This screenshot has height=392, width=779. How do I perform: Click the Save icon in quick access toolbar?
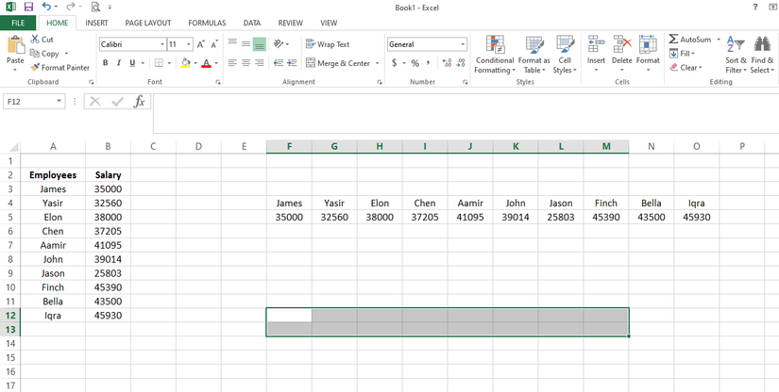(x=28, y=8)
